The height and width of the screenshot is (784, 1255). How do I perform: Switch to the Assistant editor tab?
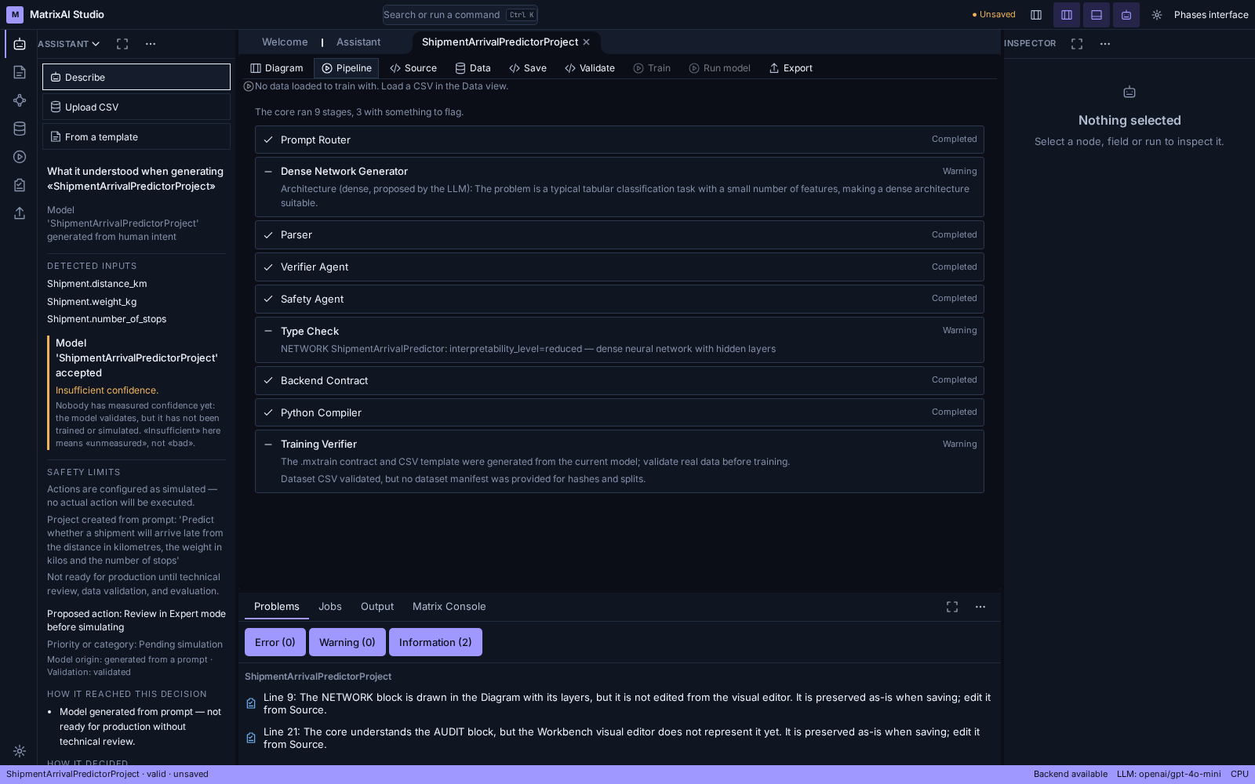tap(358, 42)
